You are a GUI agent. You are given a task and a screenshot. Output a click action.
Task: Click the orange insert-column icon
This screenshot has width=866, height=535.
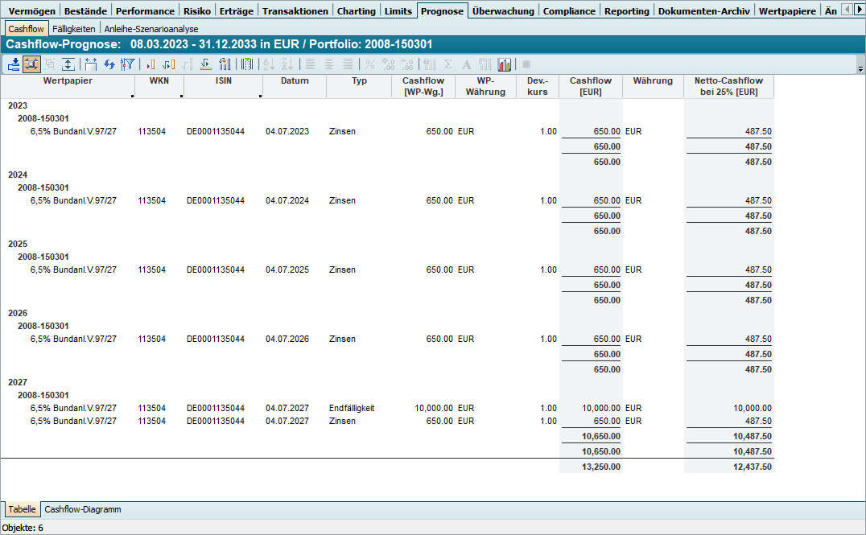(150, 64)
